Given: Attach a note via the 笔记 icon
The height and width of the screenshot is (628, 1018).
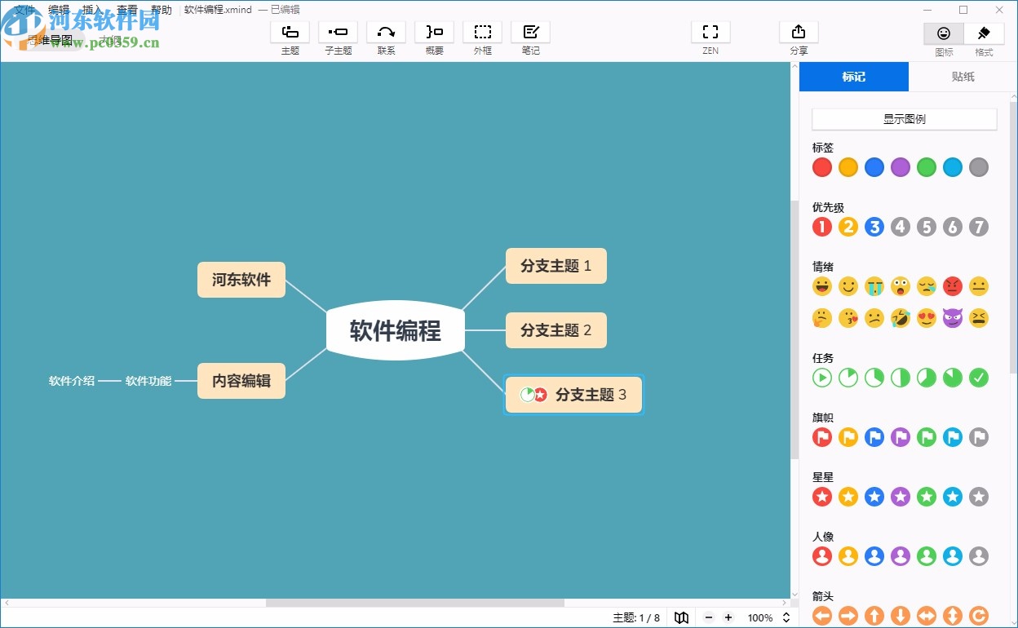Looking at the screenshot, I should [530, 33].
